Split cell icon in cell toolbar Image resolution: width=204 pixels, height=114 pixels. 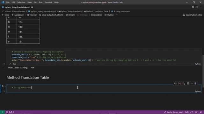tap(188, 84)
